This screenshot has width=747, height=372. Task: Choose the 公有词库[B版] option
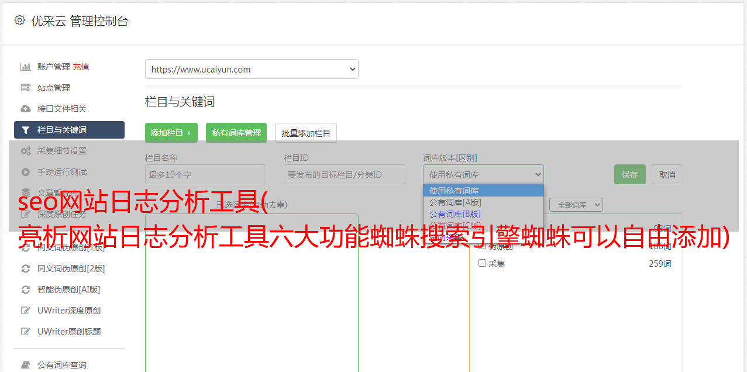483,214
